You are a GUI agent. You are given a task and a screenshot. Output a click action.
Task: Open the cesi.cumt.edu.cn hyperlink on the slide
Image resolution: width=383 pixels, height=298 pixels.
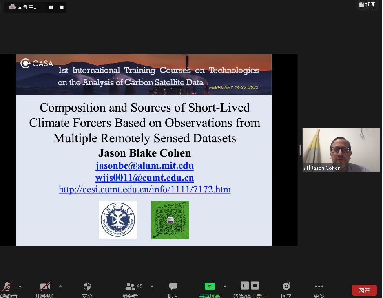pos(144,189)
